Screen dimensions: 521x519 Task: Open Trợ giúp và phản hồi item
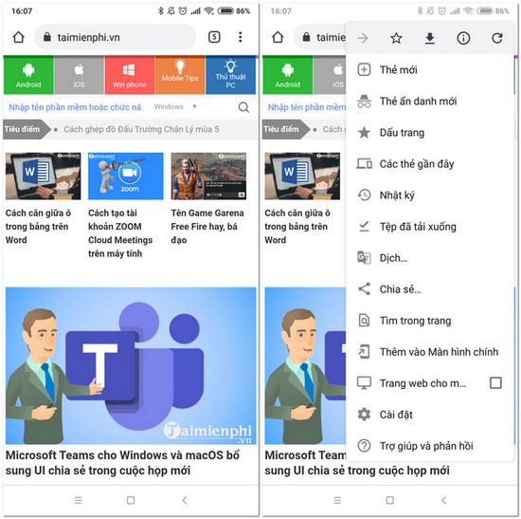point(430,446)
